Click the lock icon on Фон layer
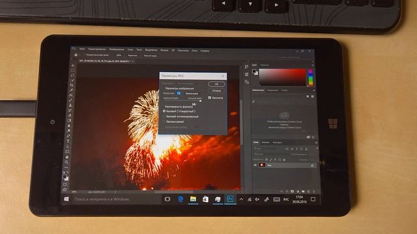Viewport: 417px width, 234px height. (312, 166)
